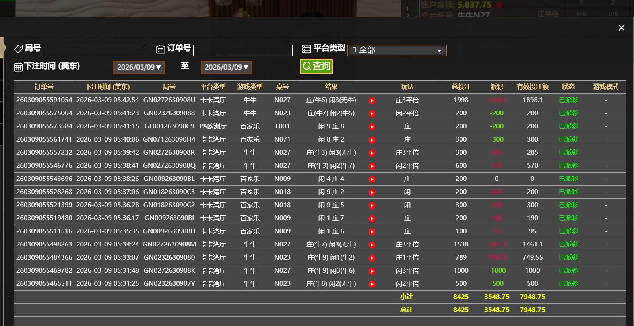
Task: Focus the 订单号 text box
Action: point(242,50)
